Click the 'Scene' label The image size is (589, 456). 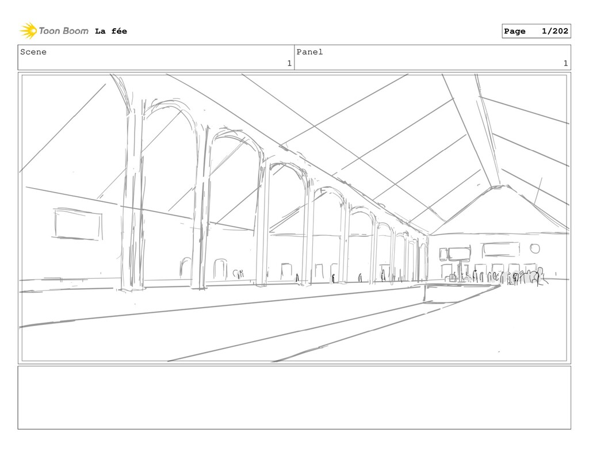click(33, 52)
